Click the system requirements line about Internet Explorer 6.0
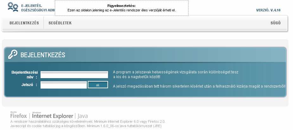Screen dimensions: 293x130 [88, 121]
